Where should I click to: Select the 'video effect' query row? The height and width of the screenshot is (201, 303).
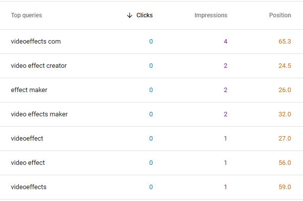(x=151, y=163)
